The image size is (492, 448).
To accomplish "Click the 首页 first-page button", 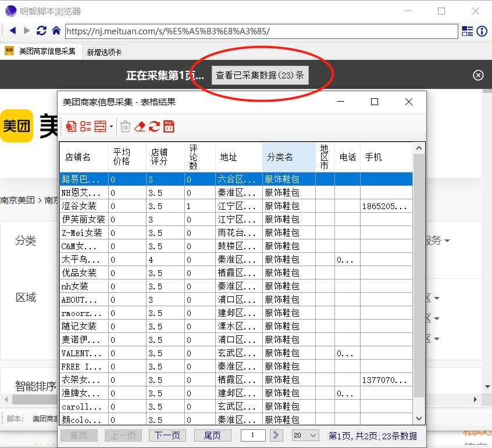I will [x=79, y=435].
